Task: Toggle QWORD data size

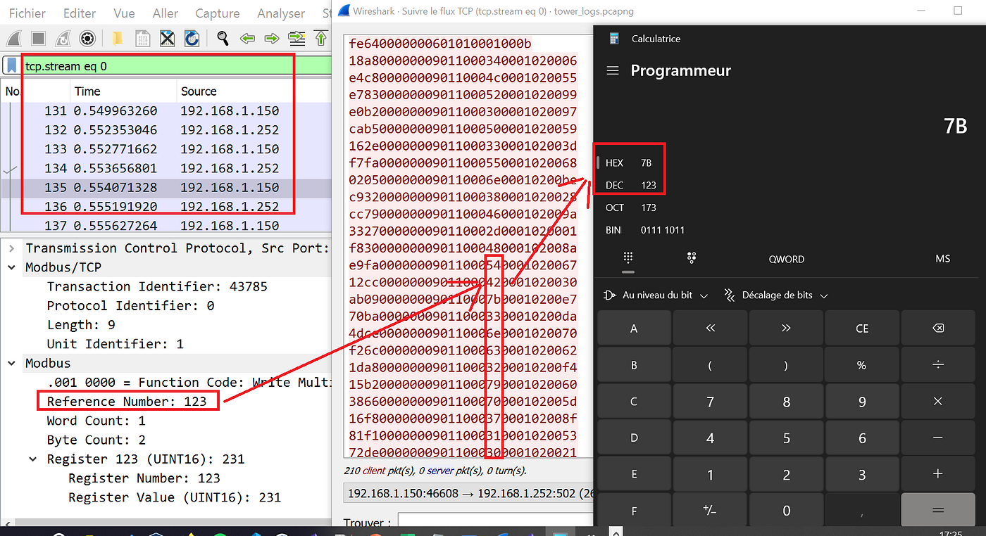Action: [x=786, y=259]
